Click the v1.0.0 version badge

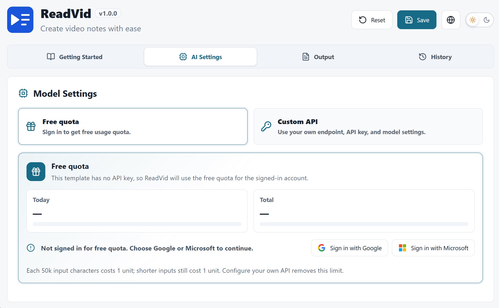pyautogui.click(x=108, y=14)
